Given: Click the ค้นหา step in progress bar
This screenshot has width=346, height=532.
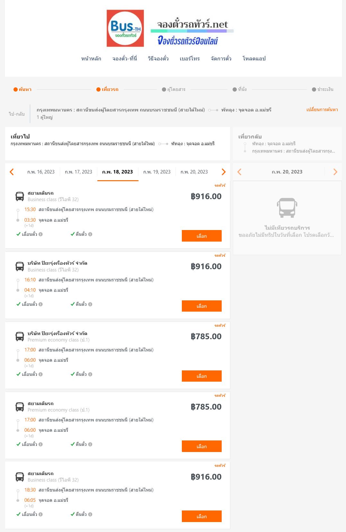Looking at the screenshot, I should [x=22, y=89].
